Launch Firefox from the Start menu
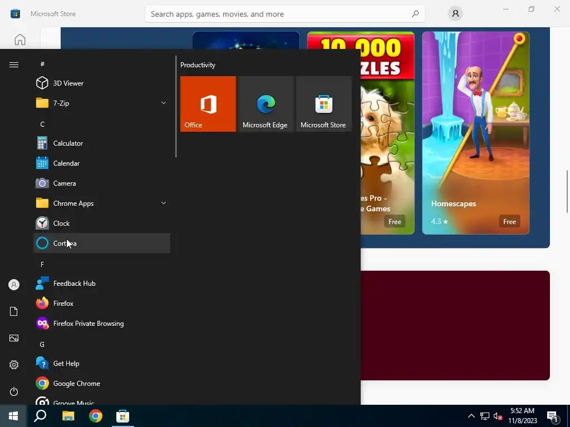Viewport: 570px width, 427px height. point(102,303)
